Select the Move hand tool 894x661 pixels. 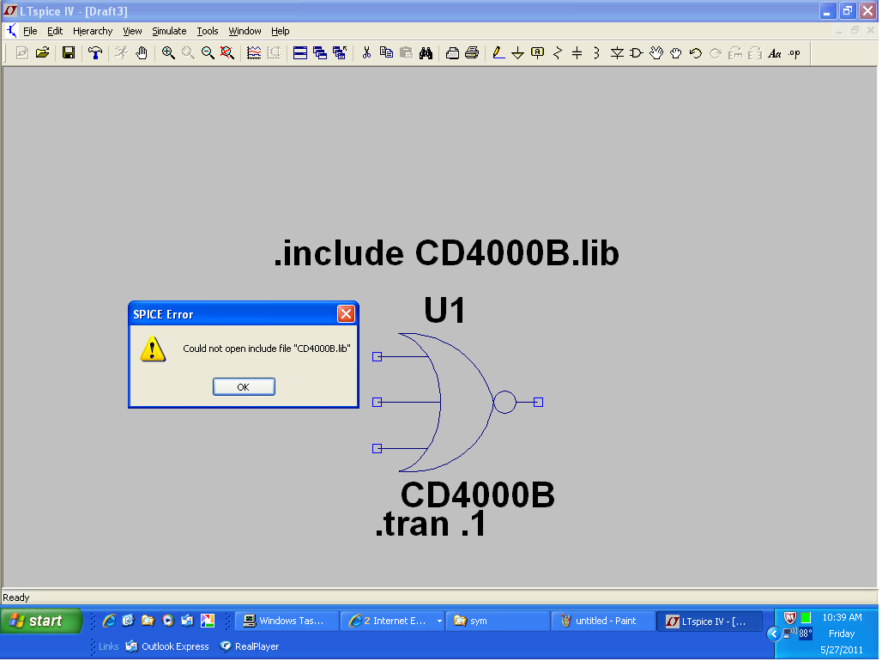(656, 53)
